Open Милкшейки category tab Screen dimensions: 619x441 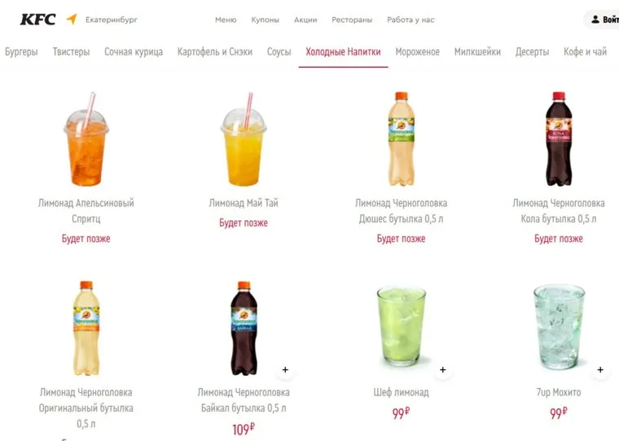tap(477, 52)
